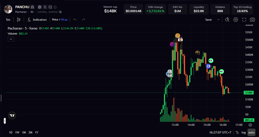259x137 pixels.
Task: Open the Indicators menu
Action: pos(37,20)
